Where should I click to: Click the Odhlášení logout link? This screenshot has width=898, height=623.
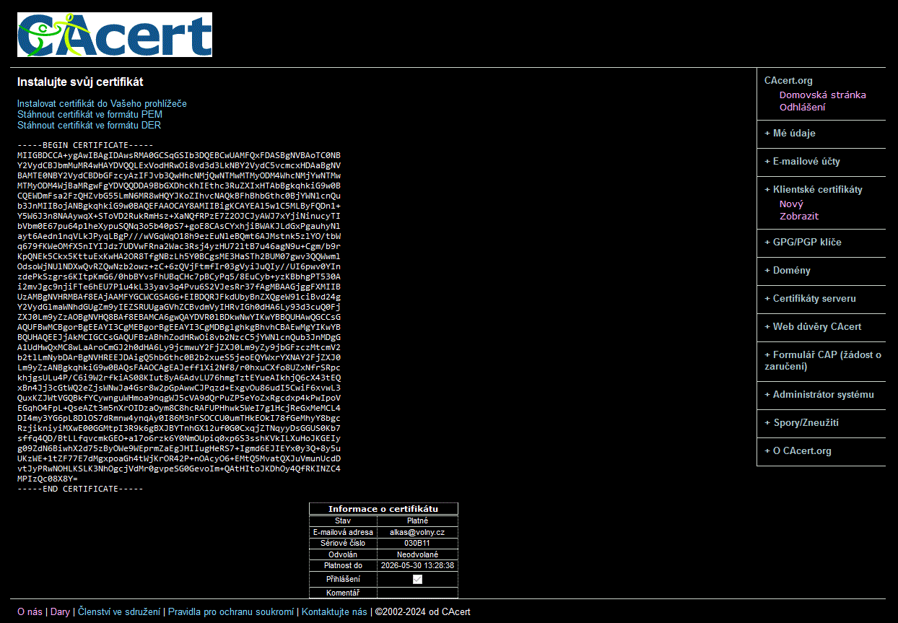coord(802,108)
